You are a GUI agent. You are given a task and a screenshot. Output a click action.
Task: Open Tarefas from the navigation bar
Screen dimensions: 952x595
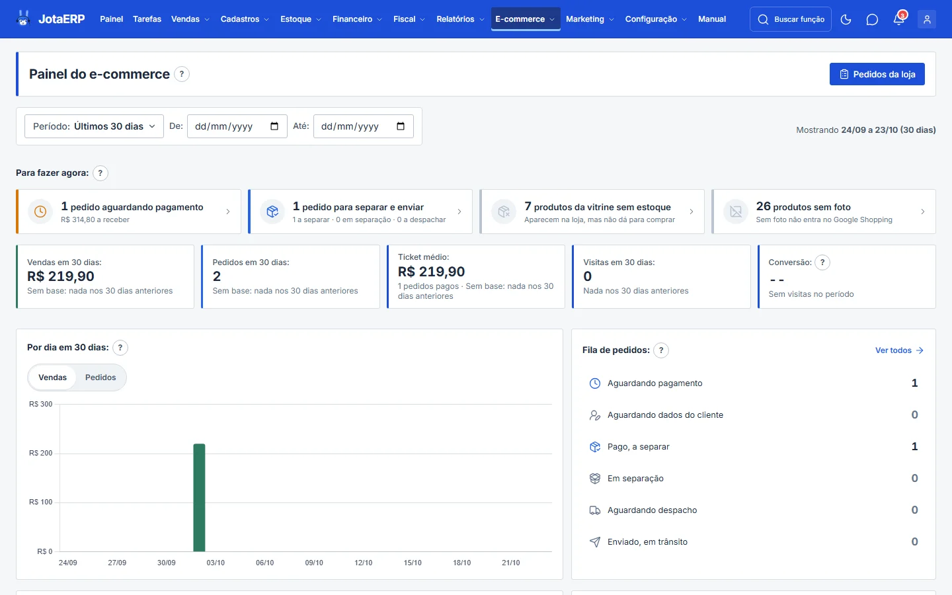point(147,19)
